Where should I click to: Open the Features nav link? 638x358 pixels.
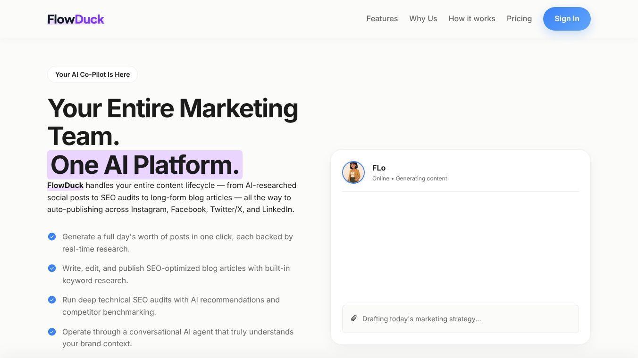pos(382,19)
